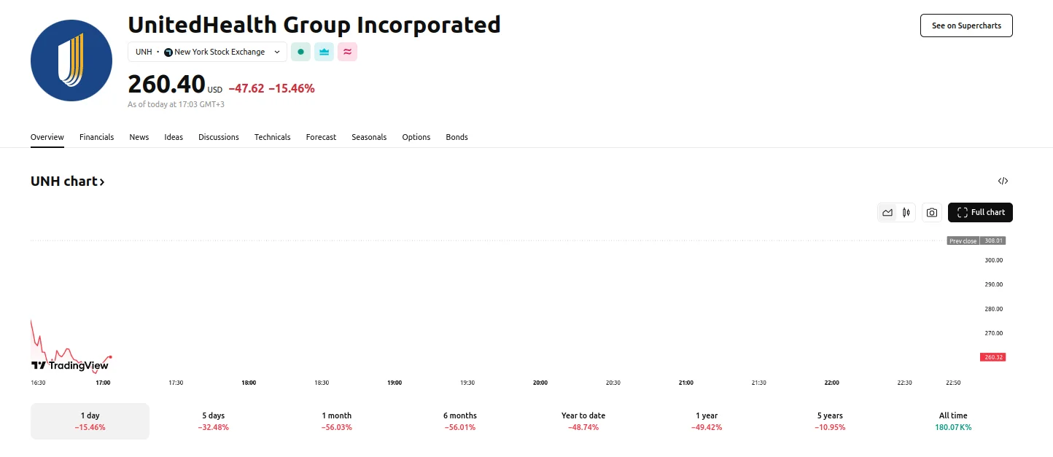The height and width of the screenshot is (457, 1053).
Task: Click the TradingView logo on chart
Action: 70,365
